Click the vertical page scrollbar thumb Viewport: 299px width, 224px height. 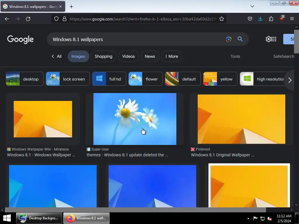(296, 41)
